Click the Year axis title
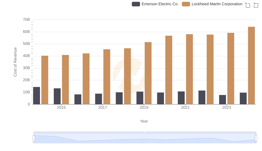Screen dimensions: 262x151 tap(144, 121)
